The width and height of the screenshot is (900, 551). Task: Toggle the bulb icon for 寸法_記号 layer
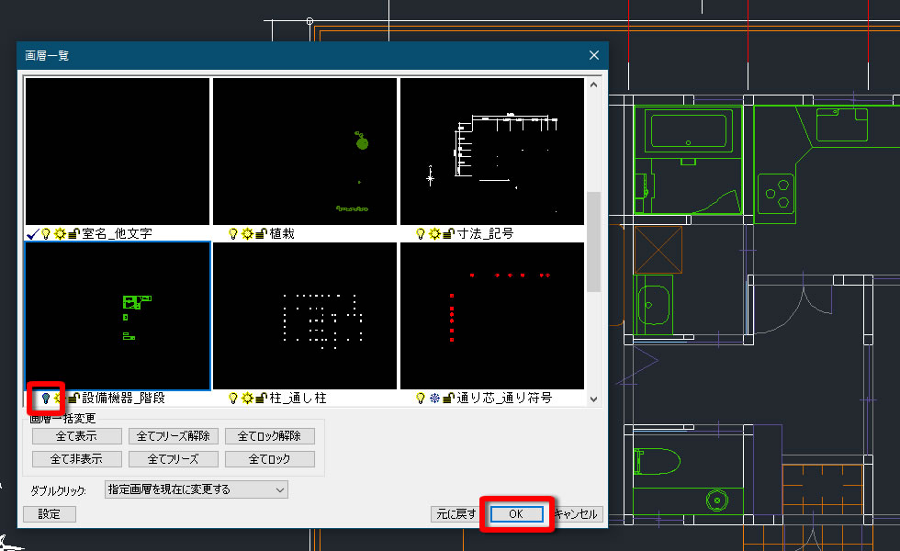[x=421, y=233]
